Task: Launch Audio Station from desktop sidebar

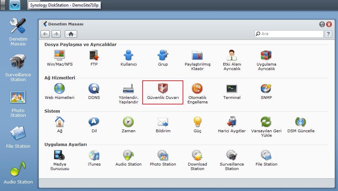Action: tap(18, 172)
